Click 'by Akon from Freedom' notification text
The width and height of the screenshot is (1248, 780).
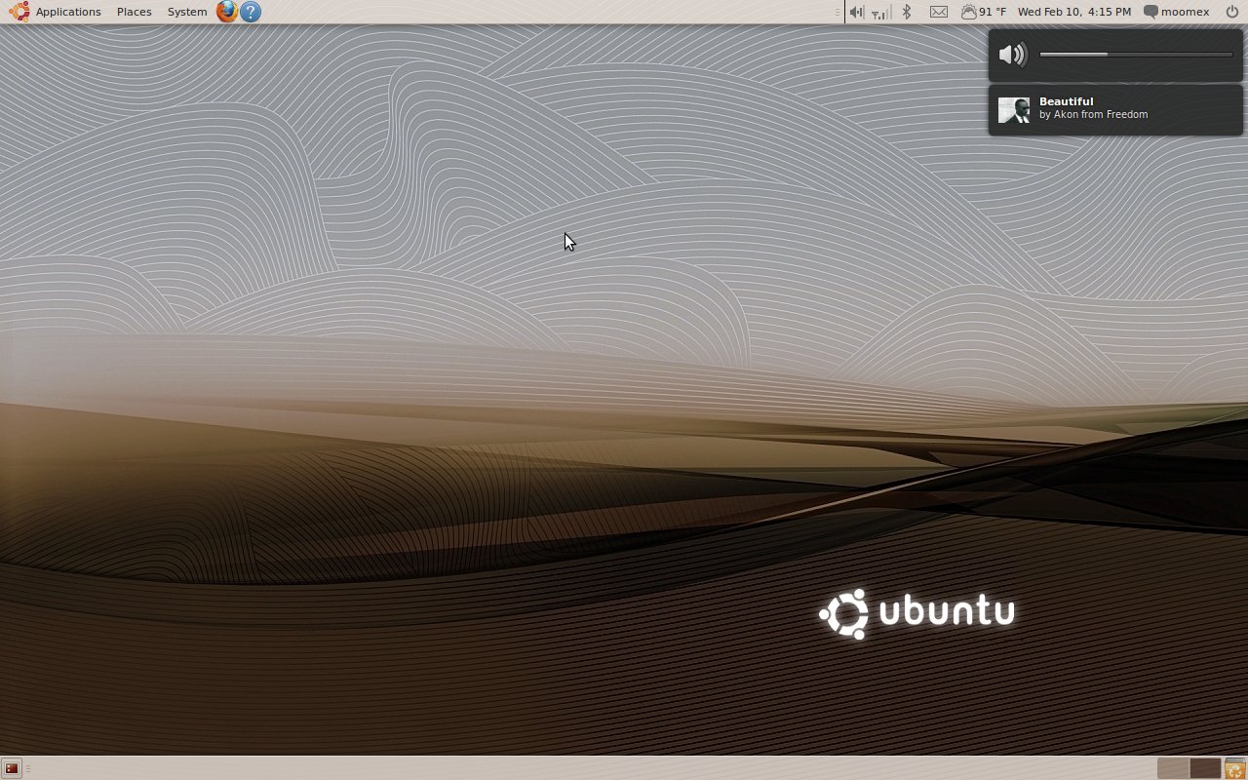click(x=1093, y=115)
